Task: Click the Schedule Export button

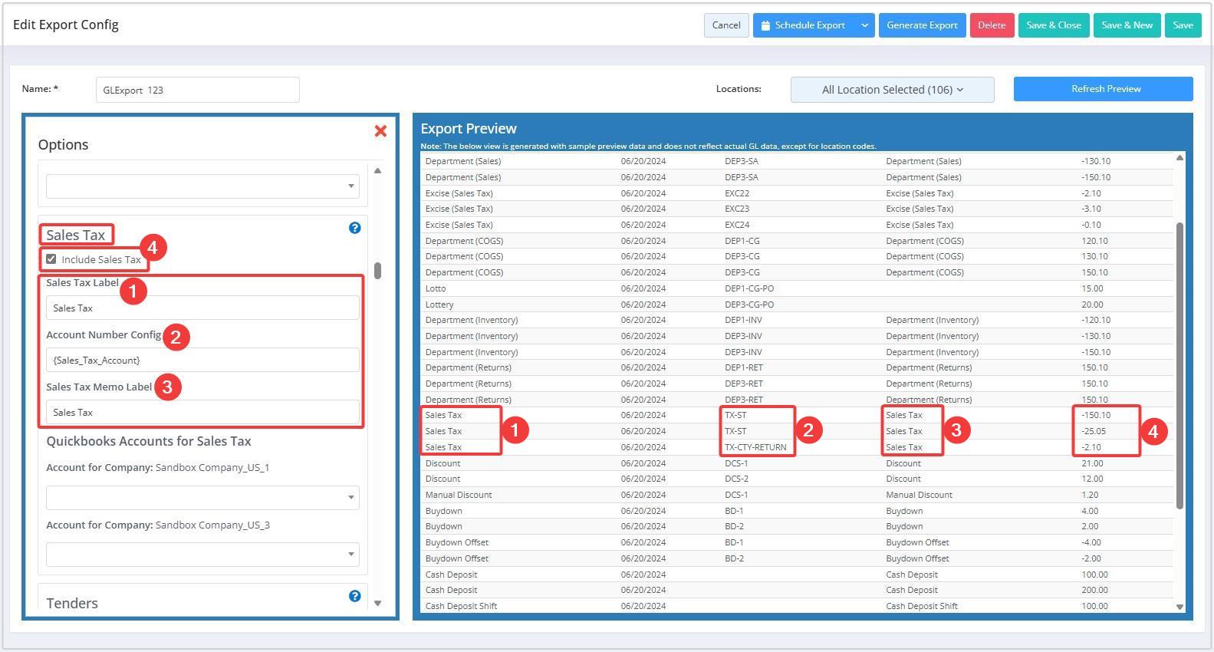Action: point(804,25)
